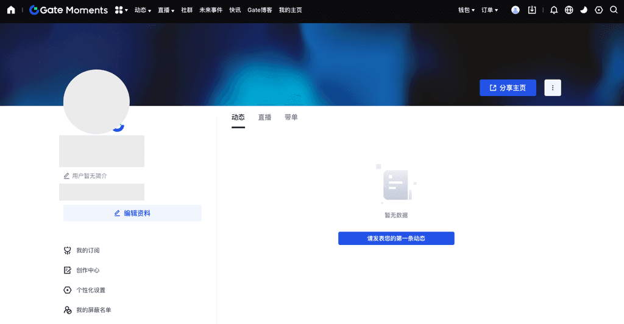Open the hexagon settings icon in top bar

[598, 10]
